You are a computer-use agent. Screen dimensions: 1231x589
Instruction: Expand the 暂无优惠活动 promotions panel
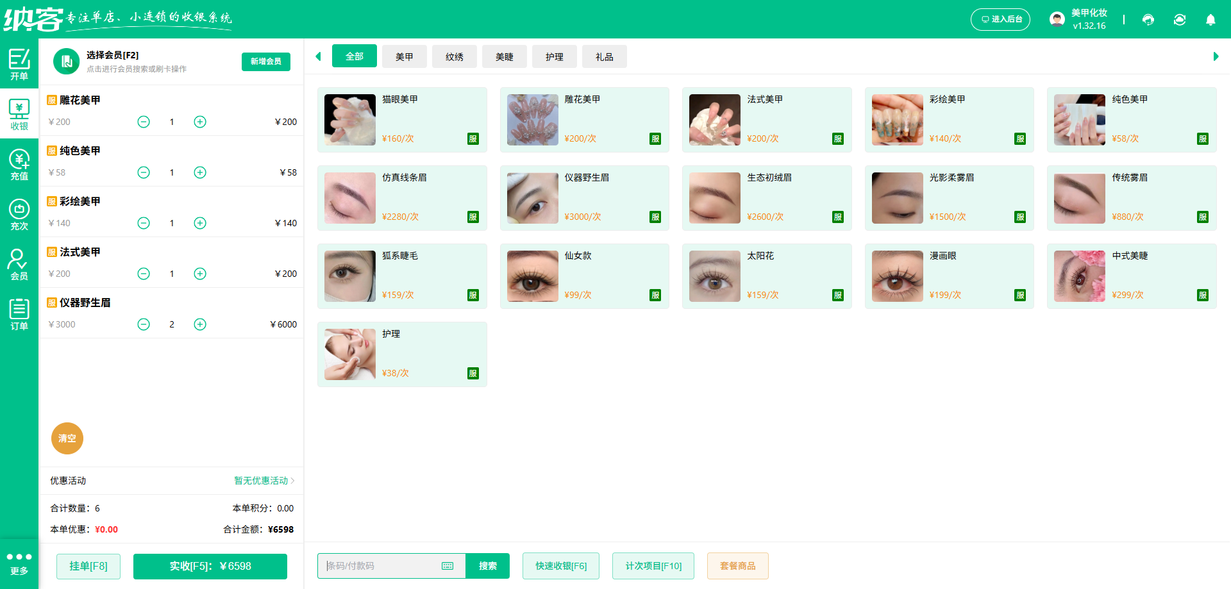262,481
